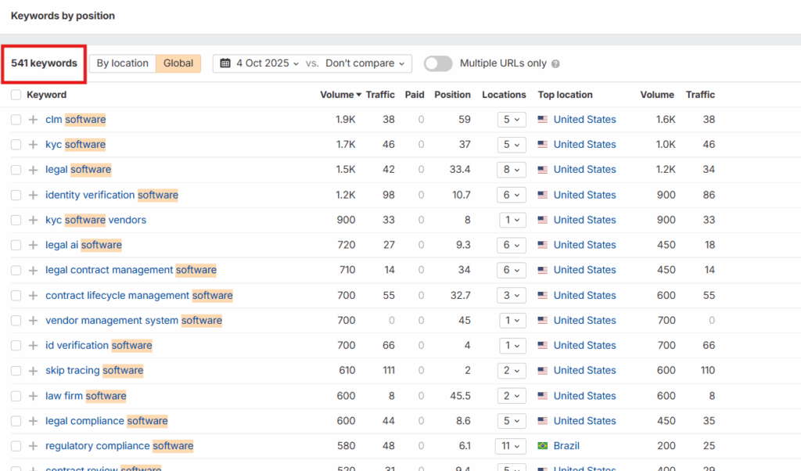
Task: Expand the 11 locations dropdown for regulatory compliance
Action: (510, 446)
